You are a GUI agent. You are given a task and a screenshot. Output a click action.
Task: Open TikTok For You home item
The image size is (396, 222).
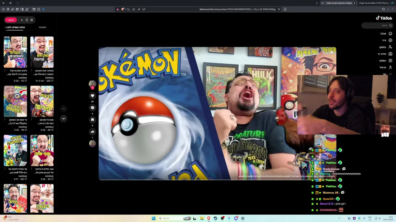click(386, 34)
